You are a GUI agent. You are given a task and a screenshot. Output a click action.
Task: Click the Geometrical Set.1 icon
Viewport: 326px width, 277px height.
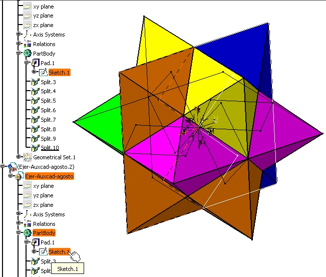click(x=28, y=157)
